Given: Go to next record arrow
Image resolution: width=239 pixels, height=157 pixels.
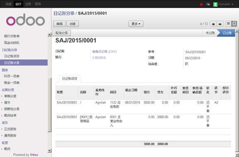Looking at the screenshot, I should 220,24.
